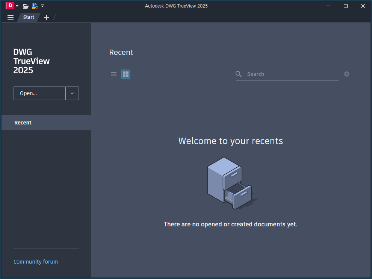Click the magnifier search icon
372x279 pixels.
pyautogui.click(x=239, y=74)
